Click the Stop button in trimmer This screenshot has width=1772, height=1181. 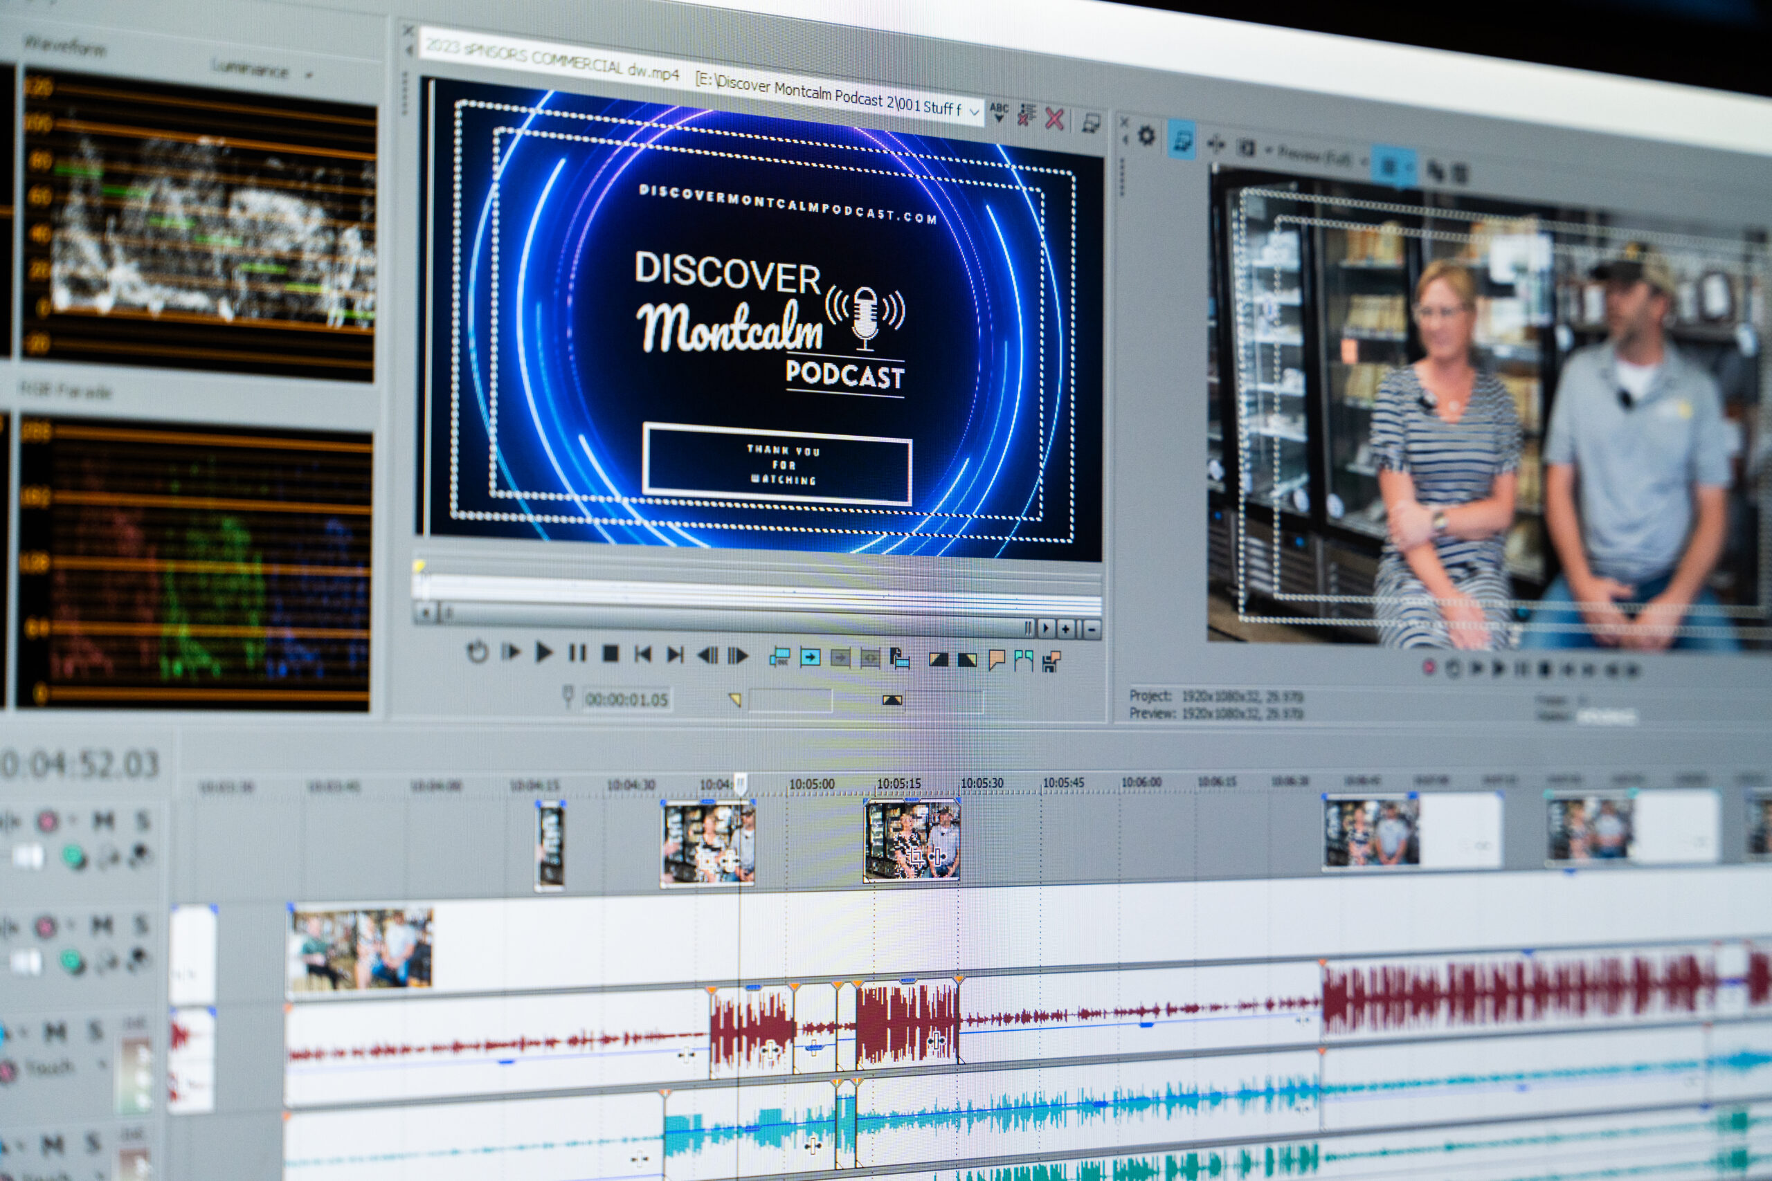click(611, 654)
